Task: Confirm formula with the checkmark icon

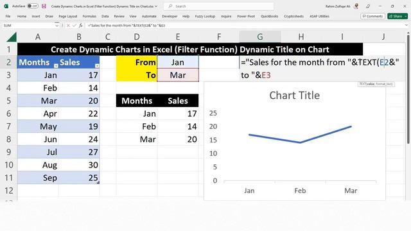Action: tap(74, 26)
